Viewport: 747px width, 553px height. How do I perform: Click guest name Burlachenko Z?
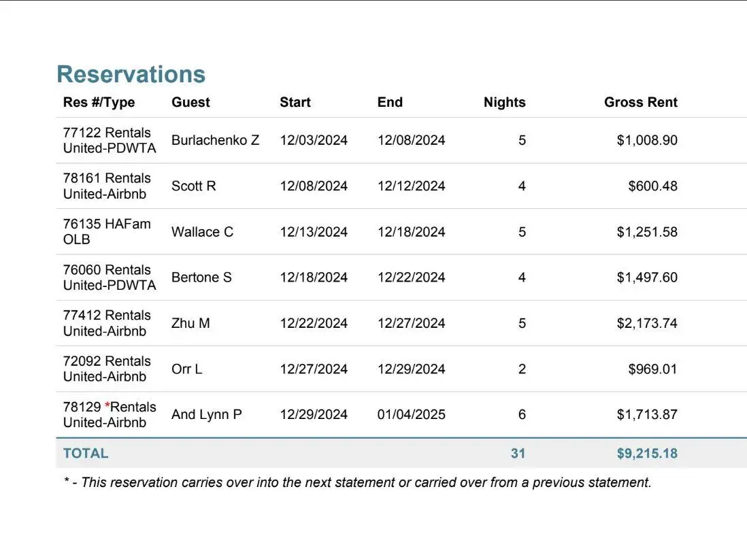pos(215,140)
